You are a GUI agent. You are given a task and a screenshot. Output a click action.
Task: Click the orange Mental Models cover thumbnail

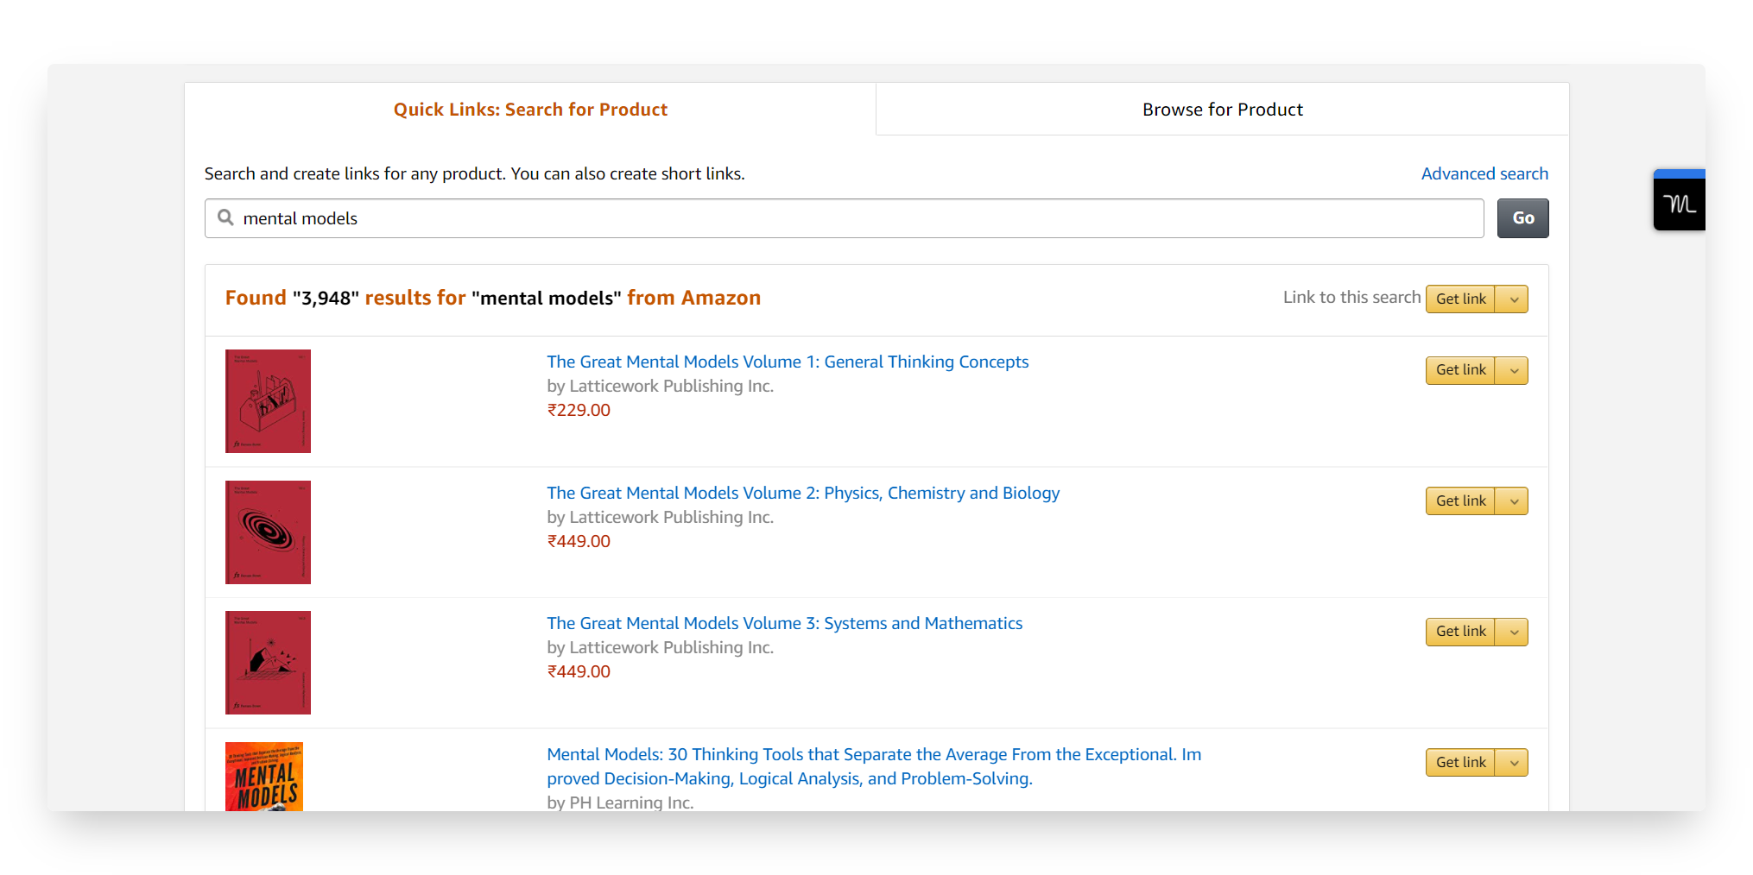pyautogui.click(x=264, y=777)
